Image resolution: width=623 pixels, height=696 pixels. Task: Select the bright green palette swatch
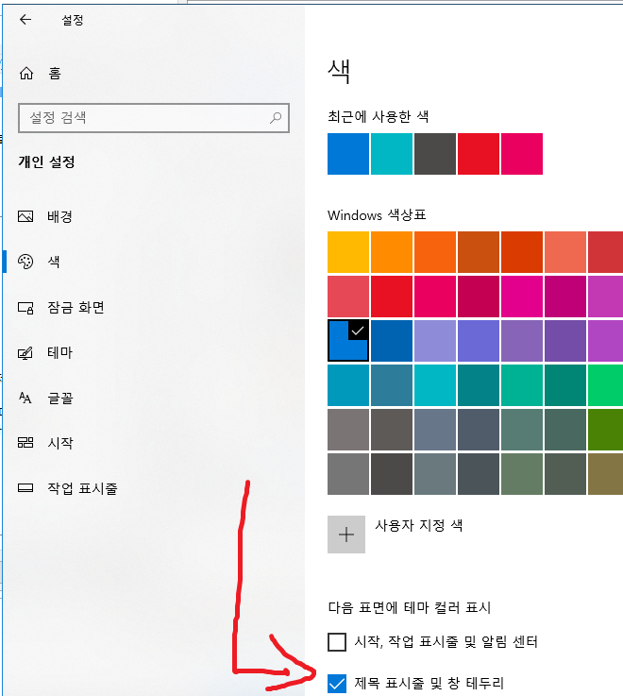tap(606, 385)
